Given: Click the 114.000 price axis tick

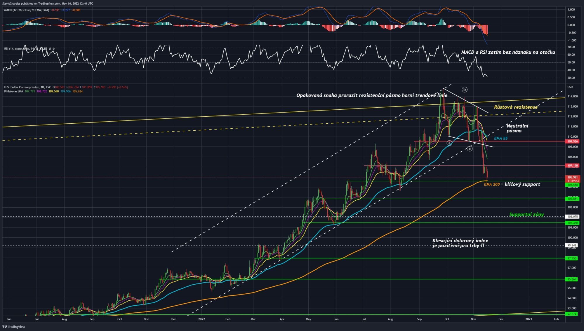Looking at the screenshot, I should click(573, 97).
